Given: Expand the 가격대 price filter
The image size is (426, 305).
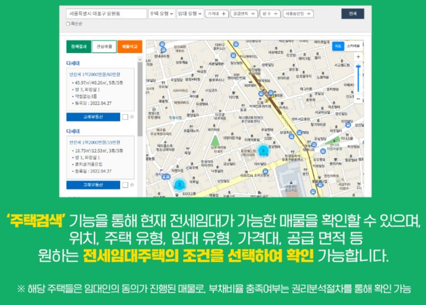Looking at the screenshot, I should 217,14.
